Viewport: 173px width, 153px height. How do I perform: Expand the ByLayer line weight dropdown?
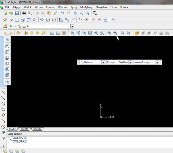[157, 62]
